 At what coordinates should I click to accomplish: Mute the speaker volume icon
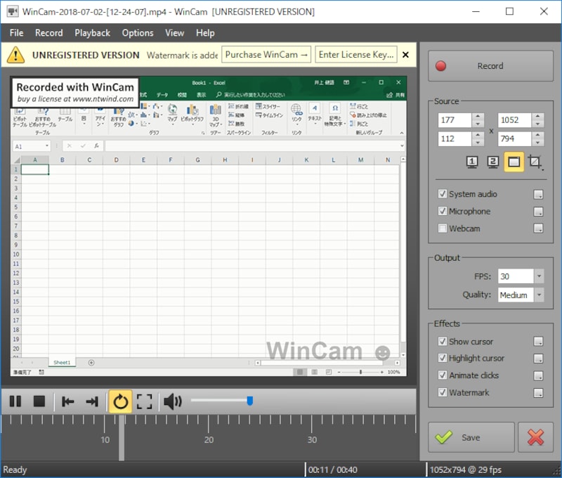(x=172, y=401)
